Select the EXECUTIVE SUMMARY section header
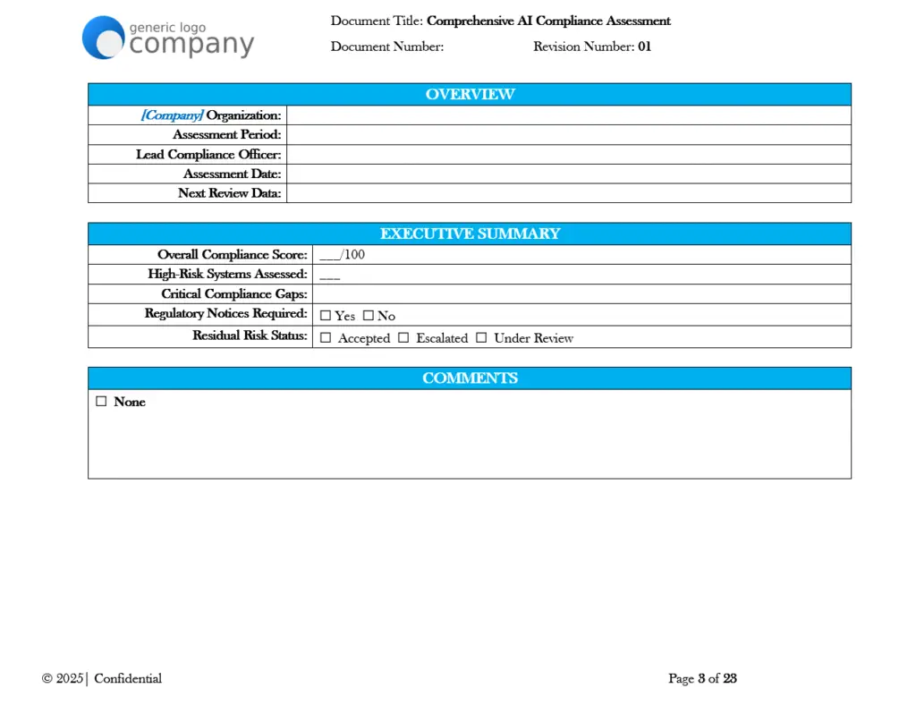The width and height of the screenshot is (916, 705). pyautogui.click(x=470, y=234)
